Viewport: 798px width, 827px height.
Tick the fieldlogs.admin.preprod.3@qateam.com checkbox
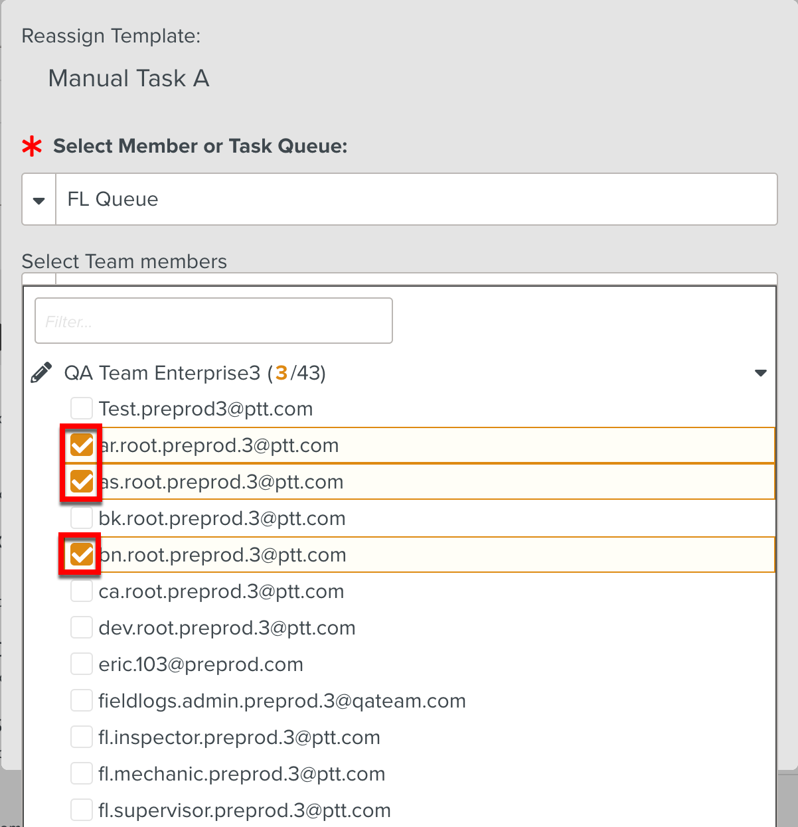coord(82,701)
